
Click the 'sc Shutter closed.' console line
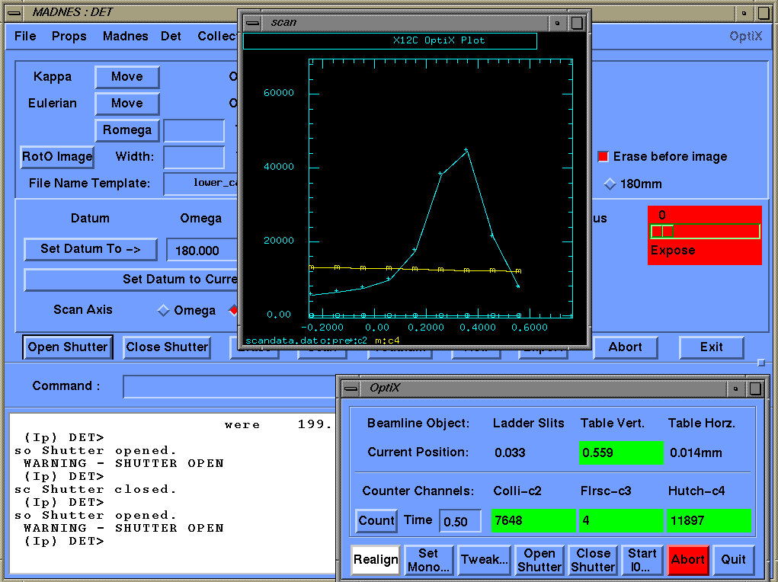pos(96,490)
